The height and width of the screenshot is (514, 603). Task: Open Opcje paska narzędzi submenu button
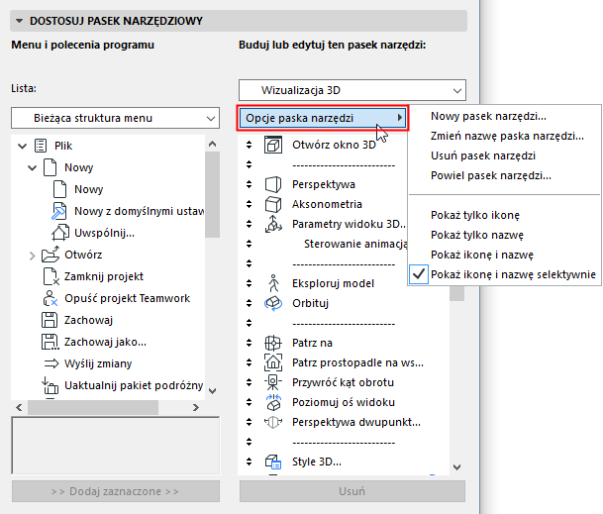(322, 118)
